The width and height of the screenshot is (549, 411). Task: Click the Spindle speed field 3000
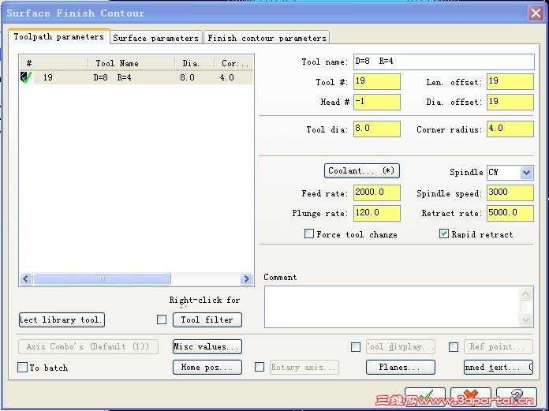click(x=510, y=192)
